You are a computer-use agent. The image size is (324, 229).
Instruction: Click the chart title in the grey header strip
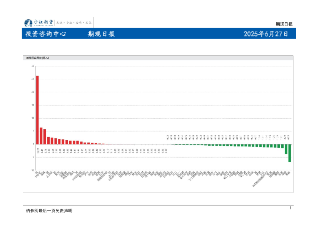[38, 58]
